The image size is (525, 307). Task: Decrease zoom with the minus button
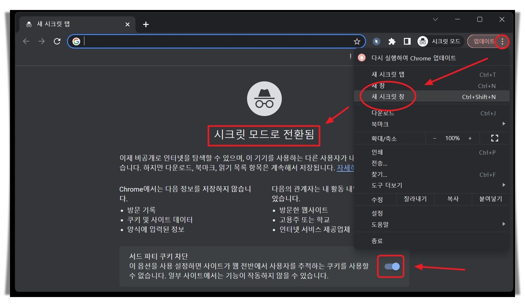tap(434, 138)
